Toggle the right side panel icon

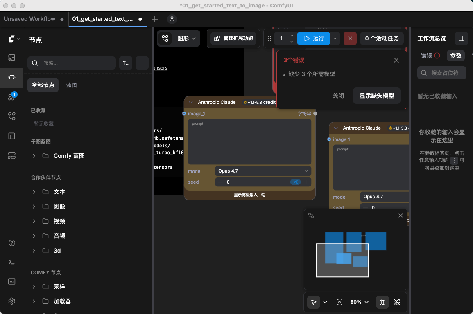click(461, 38)
